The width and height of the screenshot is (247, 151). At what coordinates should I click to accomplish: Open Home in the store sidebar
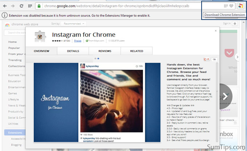12,42
